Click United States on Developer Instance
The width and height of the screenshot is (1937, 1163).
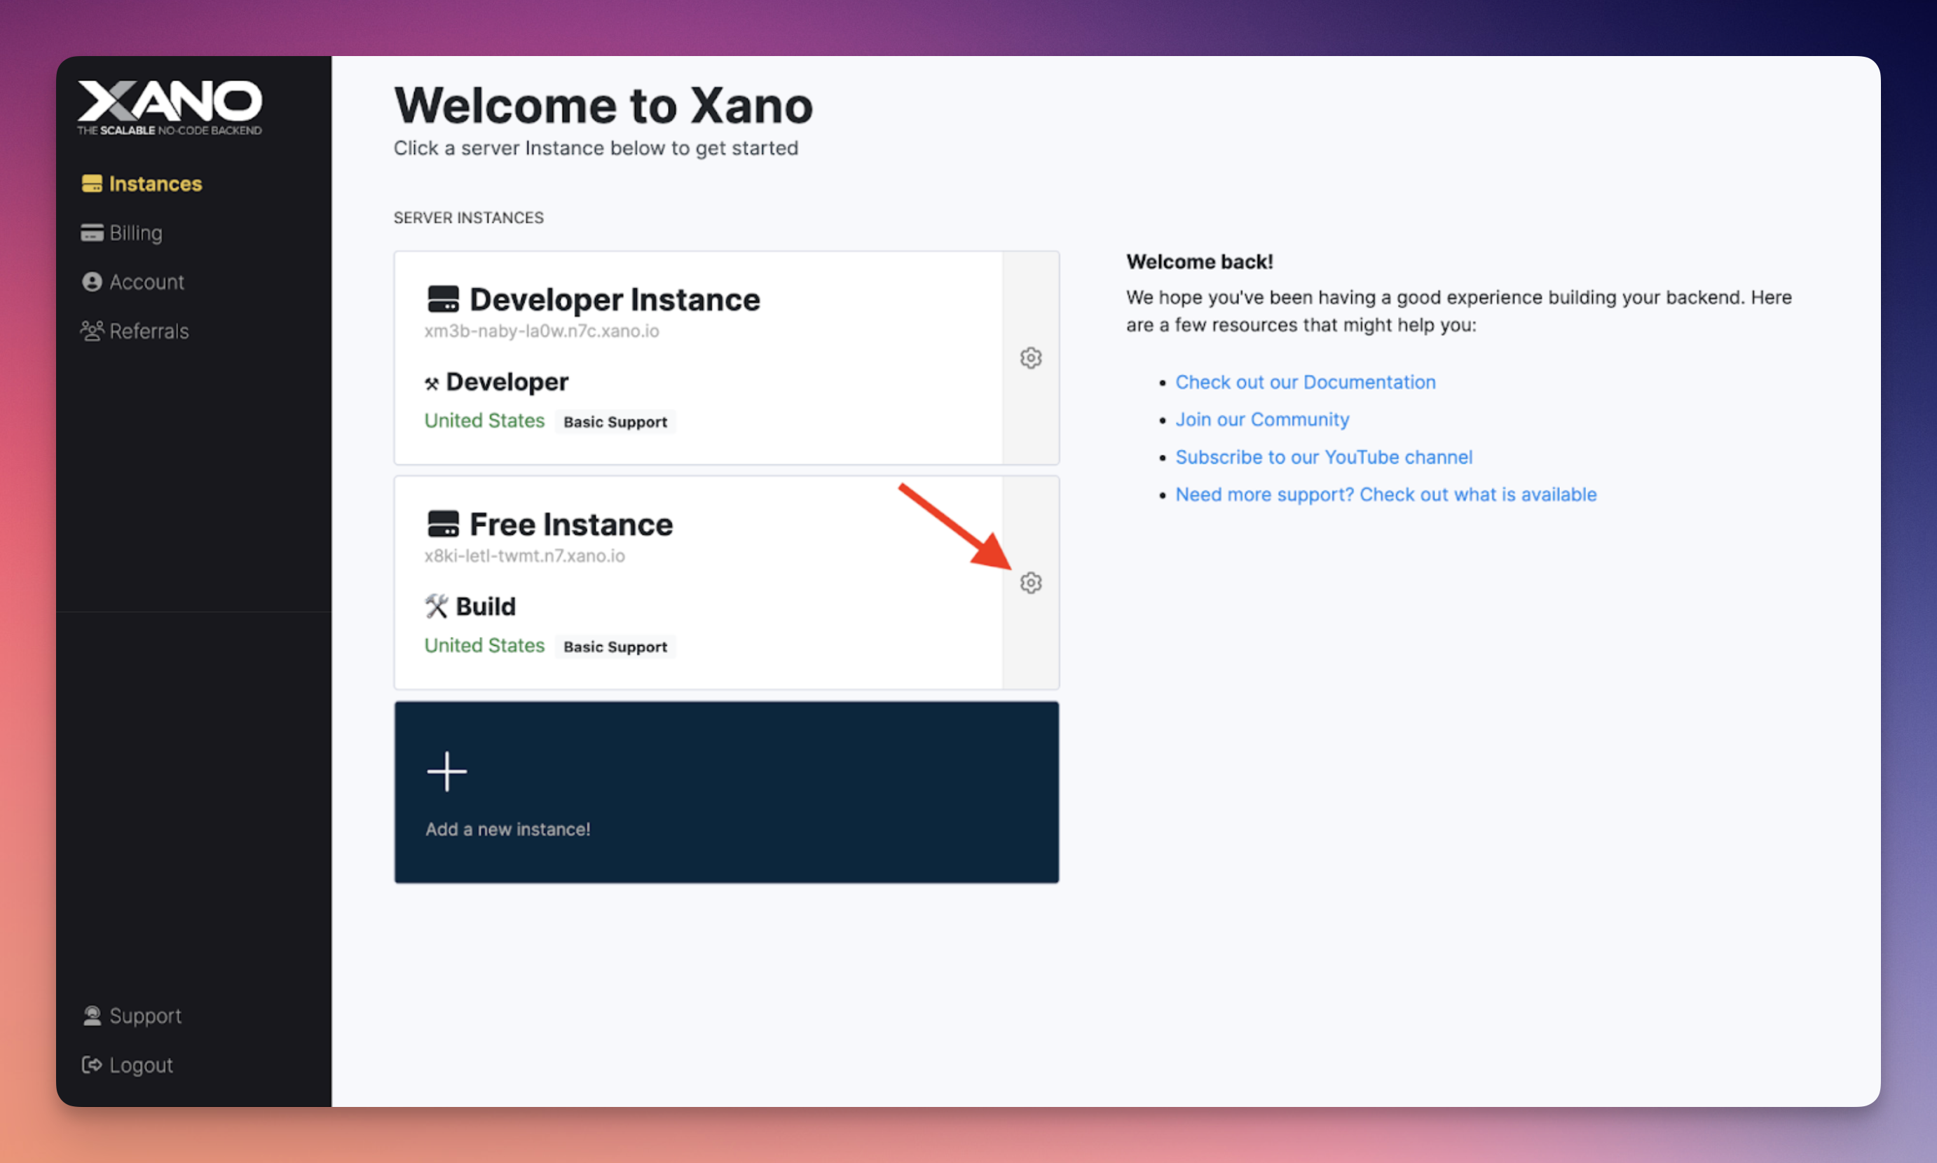[x=484, y=421]
